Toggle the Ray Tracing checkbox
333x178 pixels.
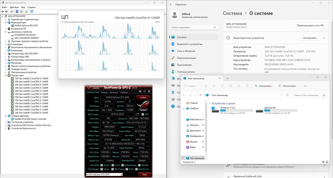point(113,169)
